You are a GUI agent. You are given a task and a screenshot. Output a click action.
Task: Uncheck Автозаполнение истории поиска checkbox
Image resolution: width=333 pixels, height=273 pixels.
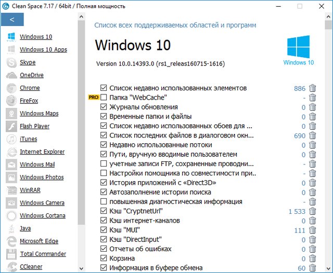104,192
